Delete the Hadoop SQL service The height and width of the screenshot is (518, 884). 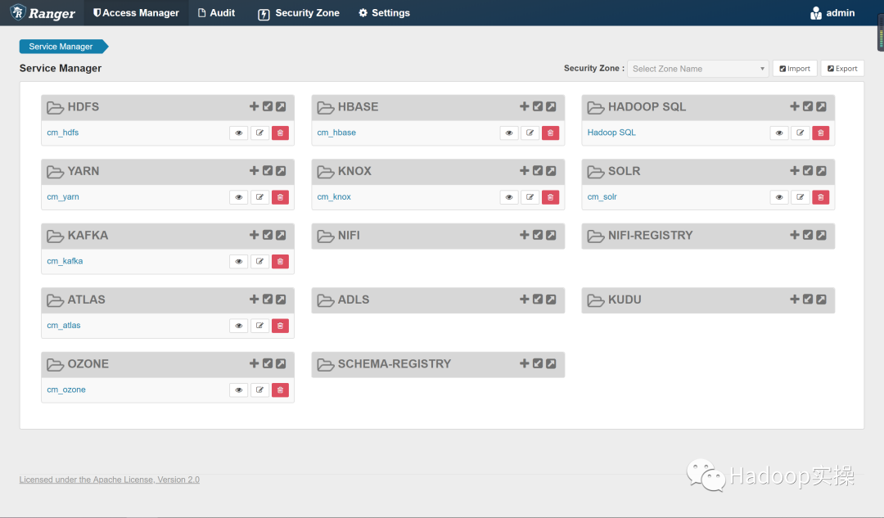click(821, 133)
